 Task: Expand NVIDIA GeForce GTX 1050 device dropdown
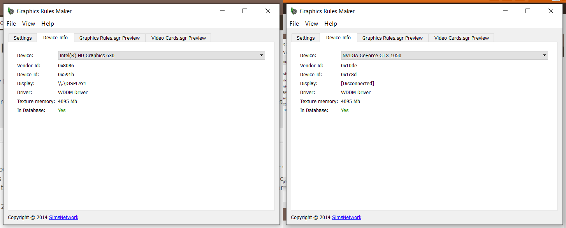click(445, 55)
